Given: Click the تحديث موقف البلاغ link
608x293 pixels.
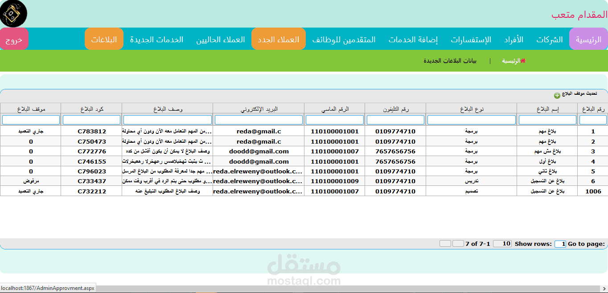Looking at the screenshot, I should pos(579,93).
